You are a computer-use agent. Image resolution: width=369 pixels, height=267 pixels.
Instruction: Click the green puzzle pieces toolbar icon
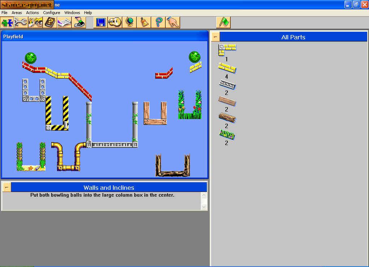click(7, 23)
